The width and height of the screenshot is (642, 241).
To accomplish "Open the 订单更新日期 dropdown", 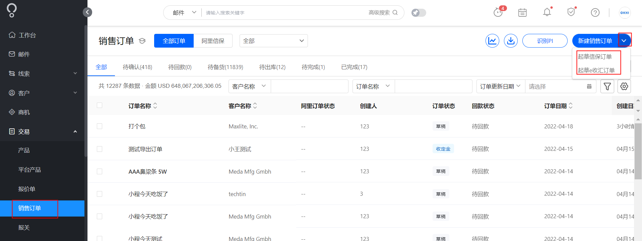I will pyautogui.click(x=501, y=86).
